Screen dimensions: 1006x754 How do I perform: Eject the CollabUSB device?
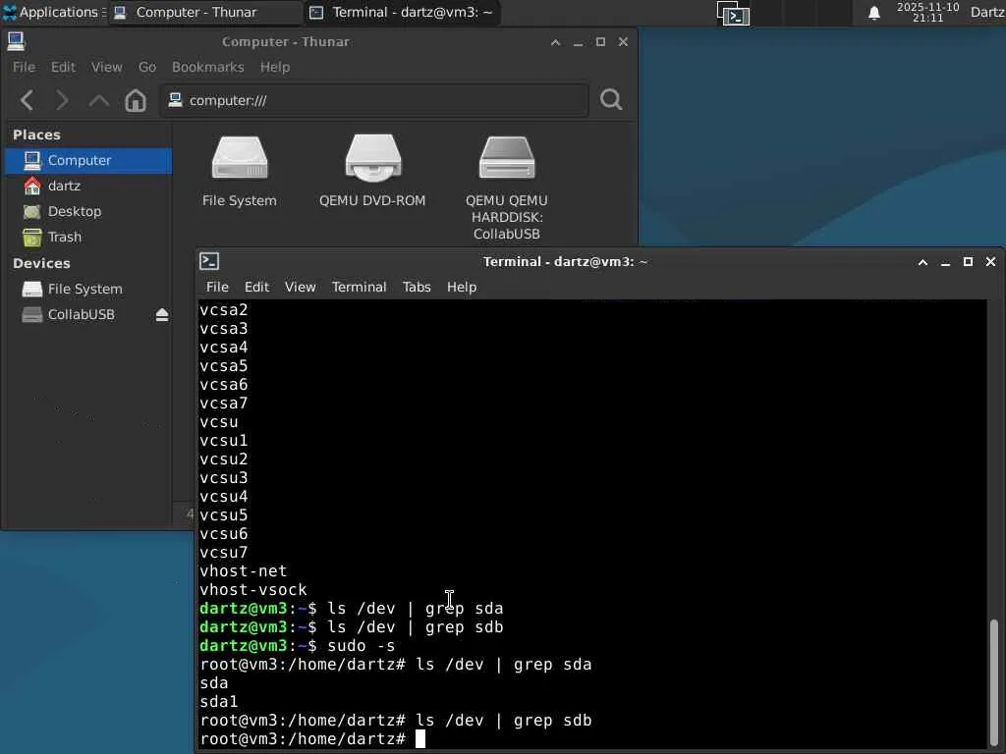tap(162, 314)
